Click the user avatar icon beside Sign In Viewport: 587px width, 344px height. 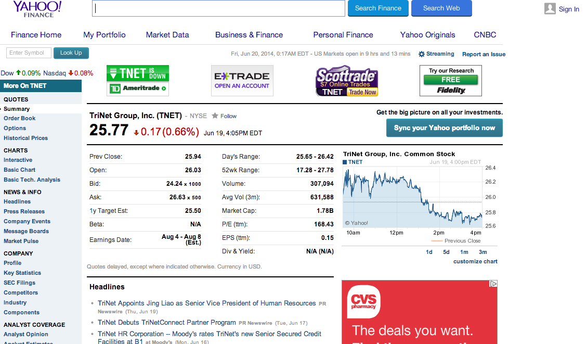(x=550, y=9)
